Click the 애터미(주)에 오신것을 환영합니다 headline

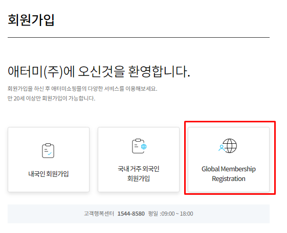[x=99, y=71]
